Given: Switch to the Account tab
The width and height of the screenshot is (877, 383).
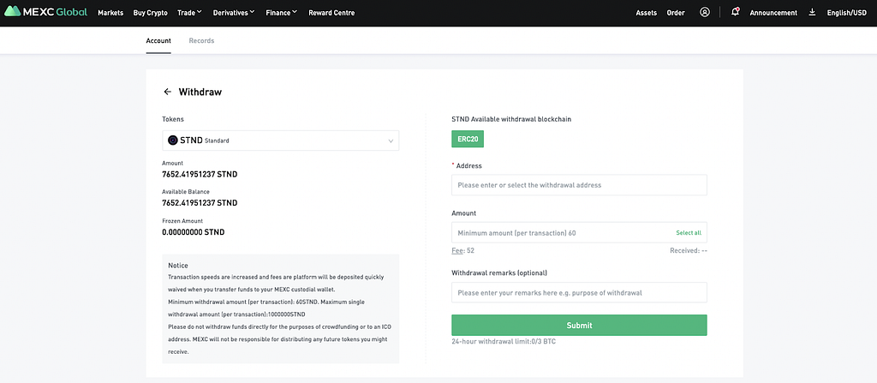Looking at the screenshot, I should (x=158, y=41).
